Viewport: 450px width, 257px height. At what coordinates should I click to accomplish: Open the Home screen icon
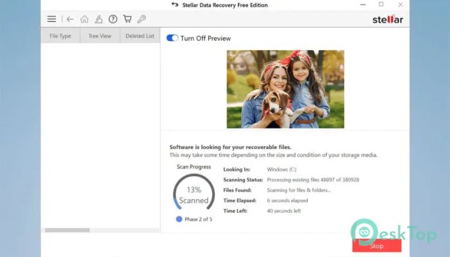pyautogui.click(x=84, y=19)
